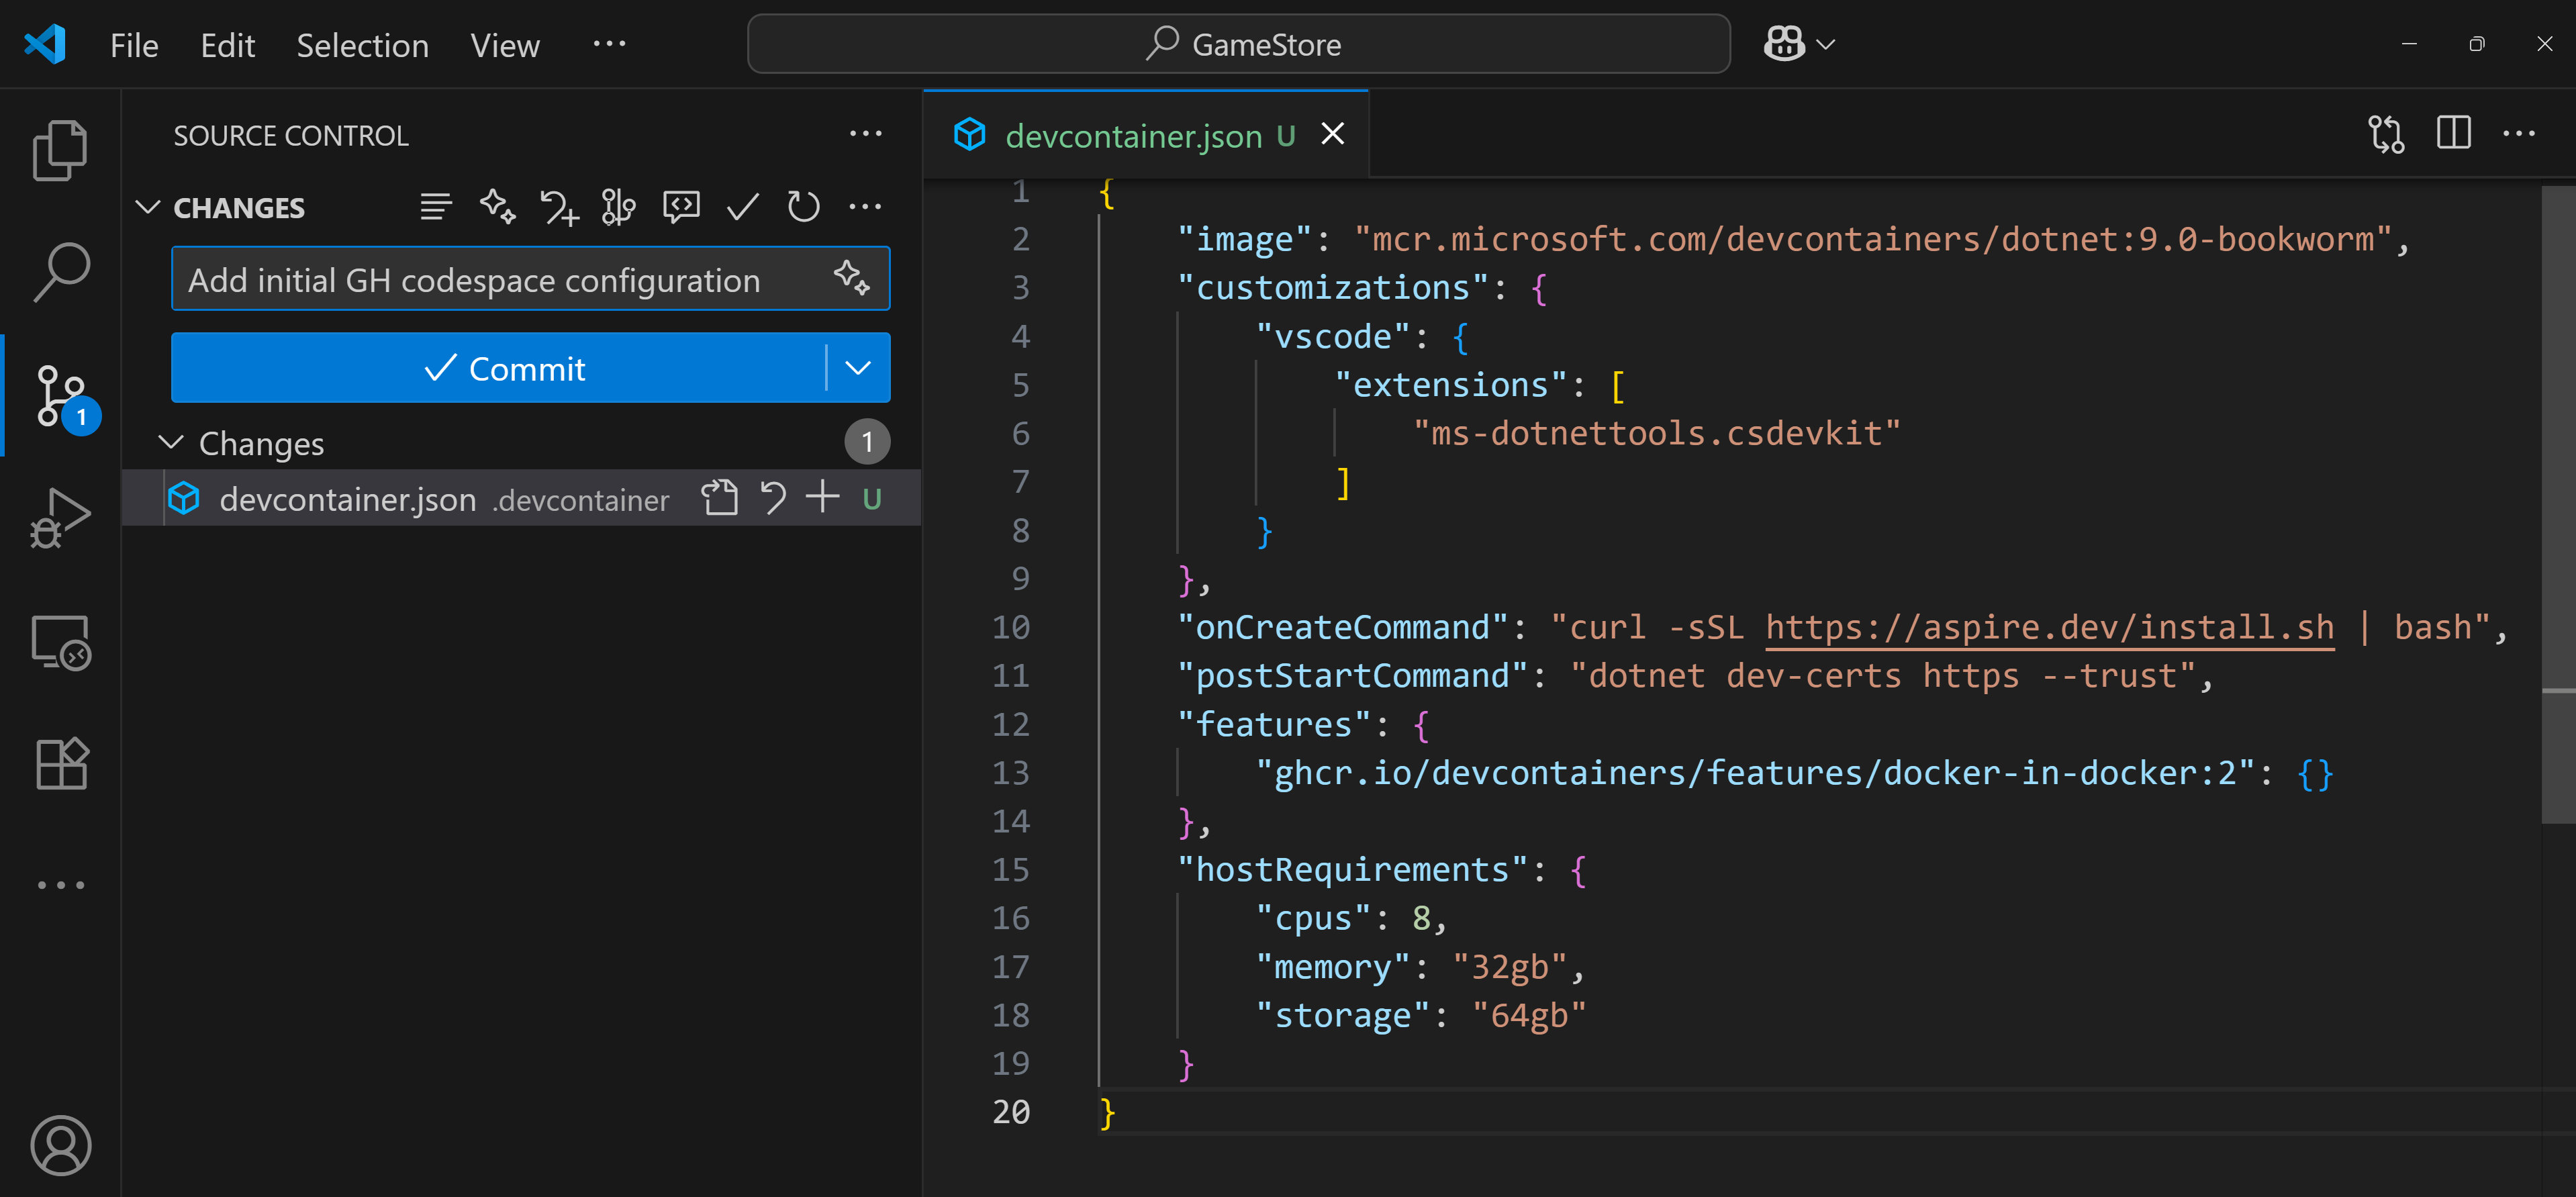Click the "hostRequirements" key text
Viewport: 2576px width, 1197px height.
[1352, 870]
